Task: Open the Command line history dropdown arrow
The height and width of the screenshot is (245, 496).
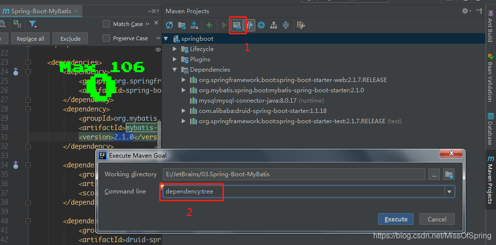Action: 449,191
